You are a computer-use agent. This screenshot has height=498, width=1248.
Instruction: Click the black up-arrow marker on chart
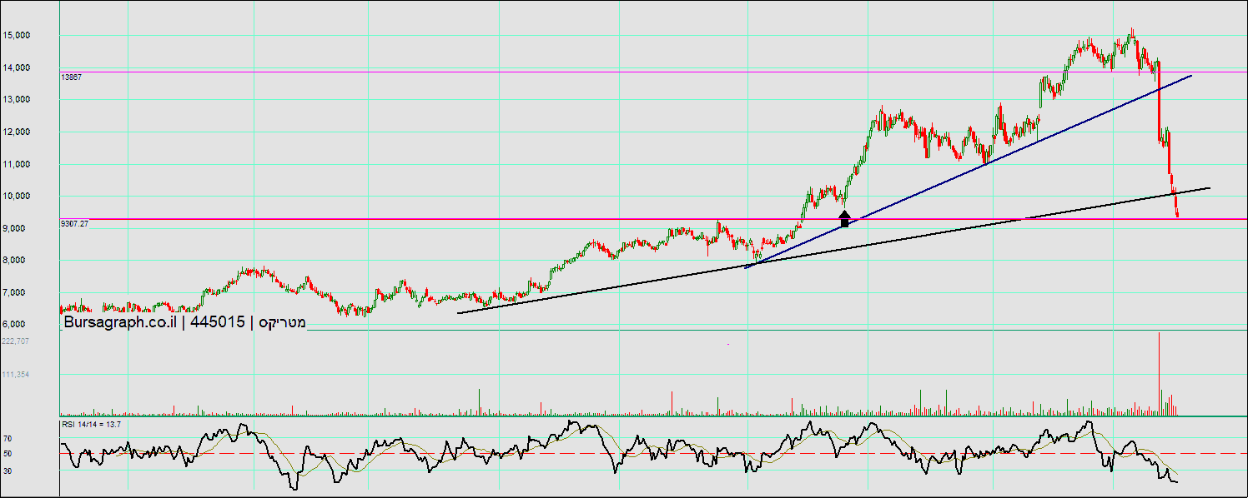[x=844, y=218]
